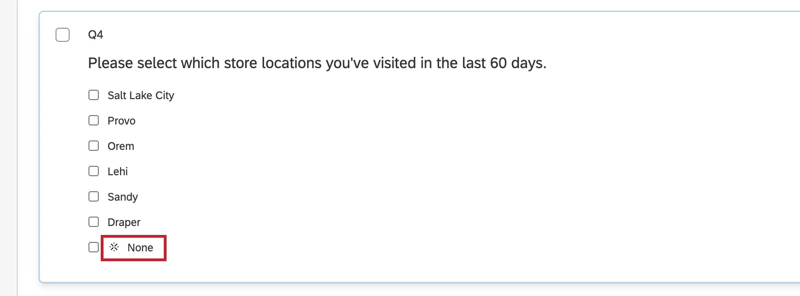Click the question text to edit it
Viewport: 800px width, 296px height.
316,62
